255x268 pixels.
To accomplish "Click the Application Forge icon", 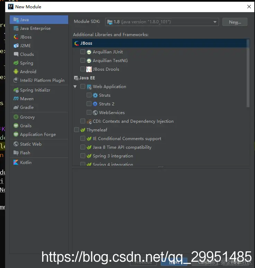I will pos(16,134).
